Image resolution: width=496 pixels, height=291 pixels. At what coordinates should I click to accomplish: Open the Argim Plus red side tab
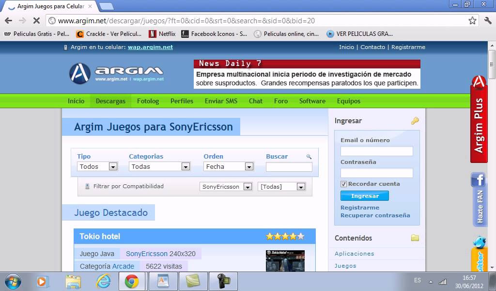[479, 119]
